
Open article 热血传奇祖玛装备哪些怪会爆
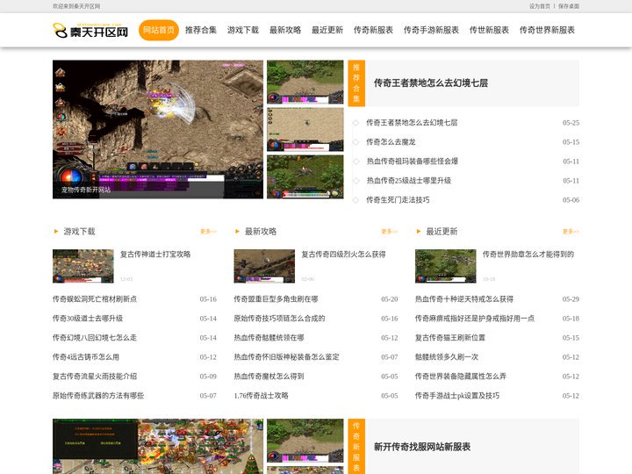tap(412, 162)
